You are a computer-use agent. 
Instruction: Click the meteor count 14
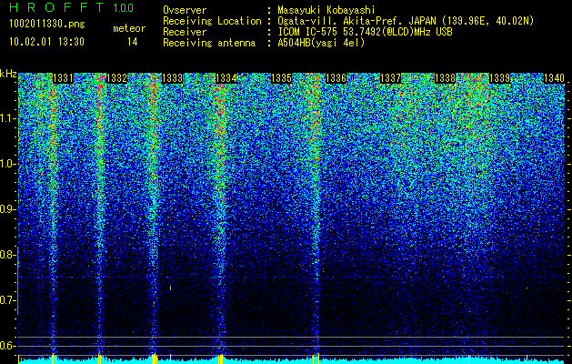(132, 42)
